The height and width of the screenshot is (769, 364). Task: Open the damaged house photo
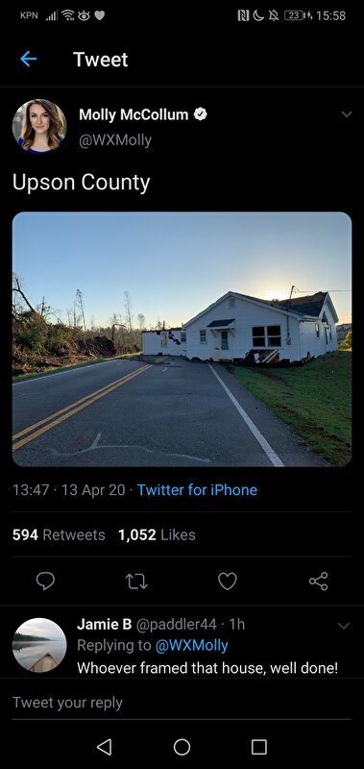pos(182,339)
